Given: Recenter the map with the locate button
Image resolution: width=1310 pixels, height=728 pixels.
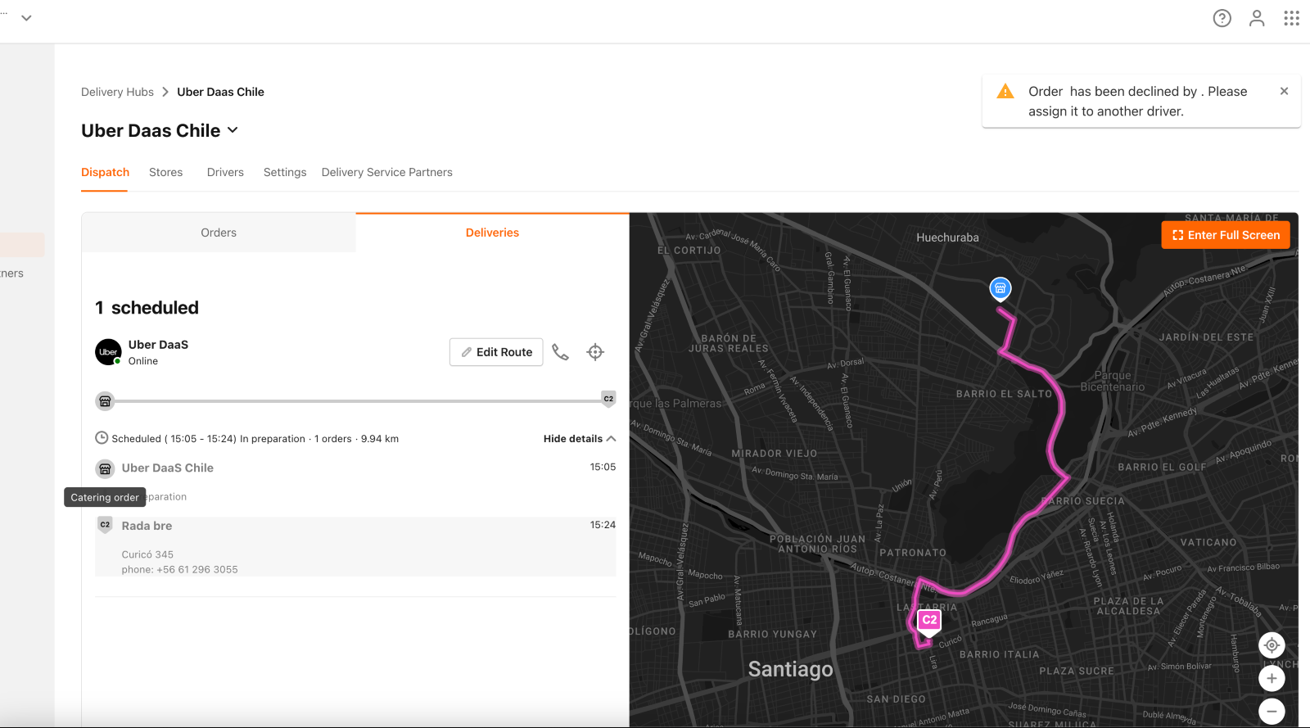Looking at the screenshot, I should (1272, 645).
